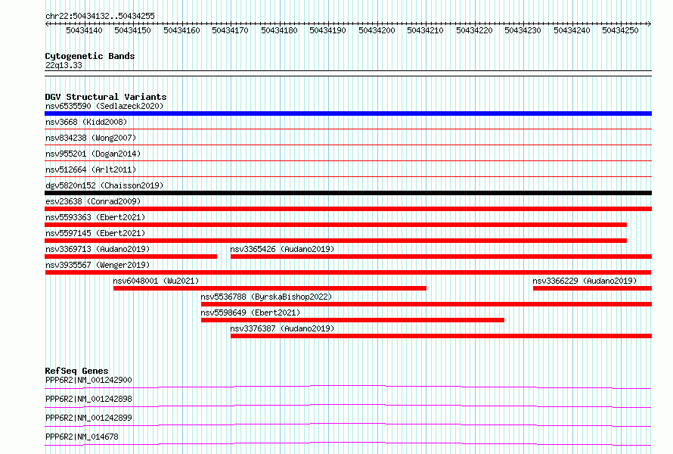Open the esv23638 (Conrad2009) variant
This screenshot has width=673, height=454.
[93, 201]
